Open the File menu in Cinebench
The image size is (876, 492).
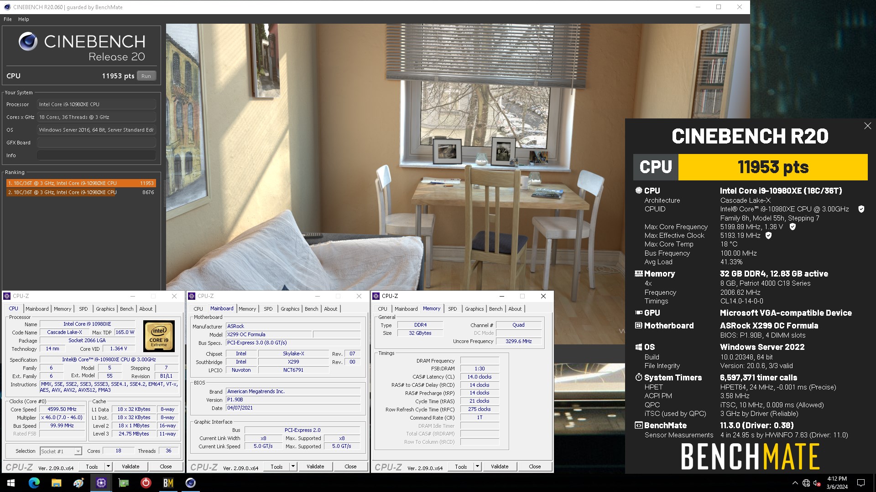[x=8, y=19]
